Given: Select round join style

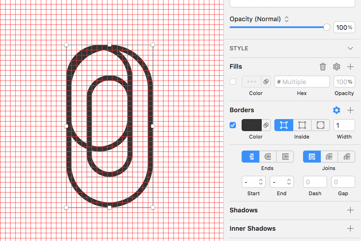Looking at the screenshot, I should click(x=329, y=157).
